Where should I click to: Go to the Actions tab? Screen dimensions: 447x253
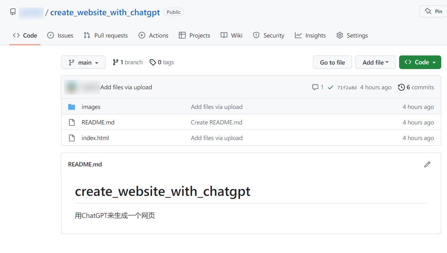(153, 36)
